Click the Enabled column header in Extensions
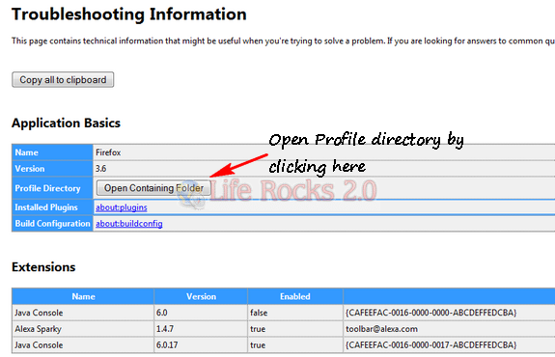The width and height of the screenshot is (555, 357). 294,296
